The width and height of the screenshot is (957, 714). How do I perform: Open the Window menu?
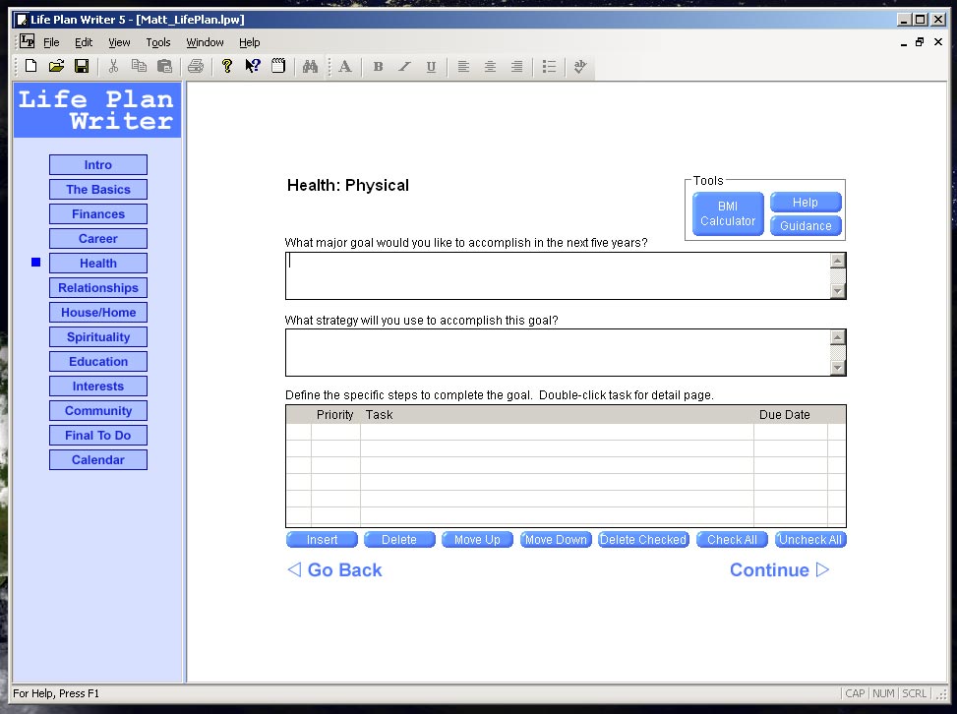[205, 42]
